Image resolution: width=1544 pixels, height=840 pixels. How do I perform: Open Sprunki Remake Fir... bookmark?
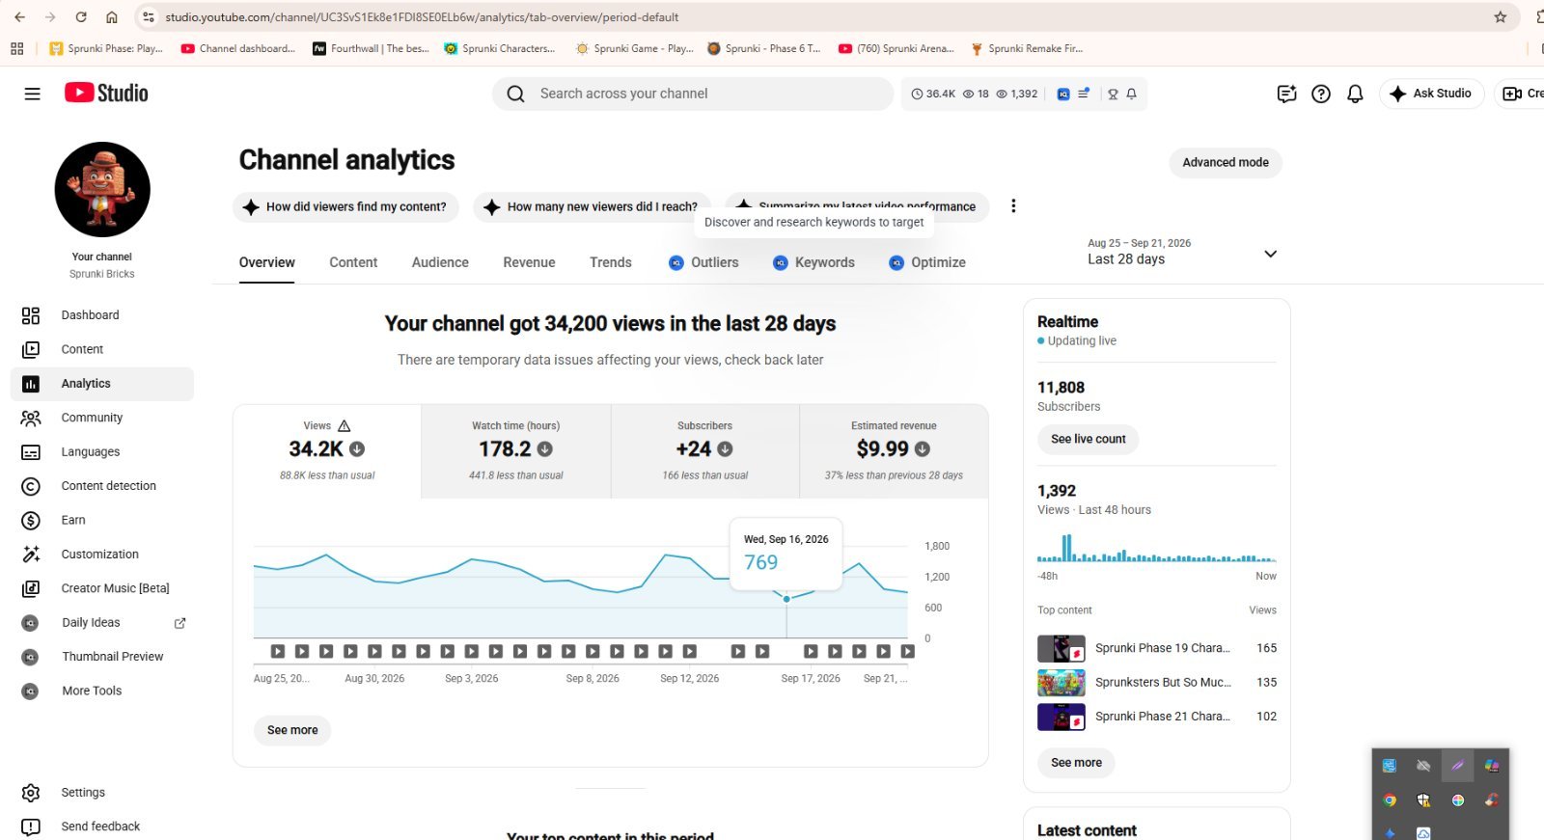point(1027,48)
